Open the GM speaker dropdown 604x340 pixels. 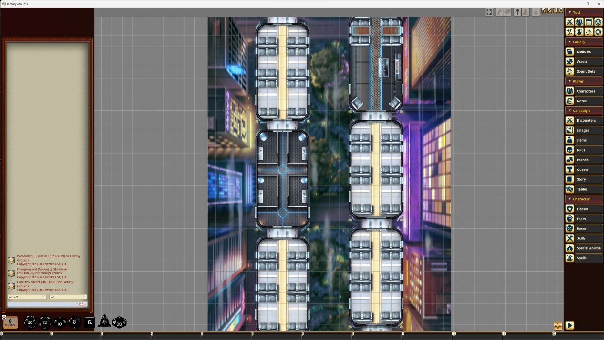pos(26,297)
